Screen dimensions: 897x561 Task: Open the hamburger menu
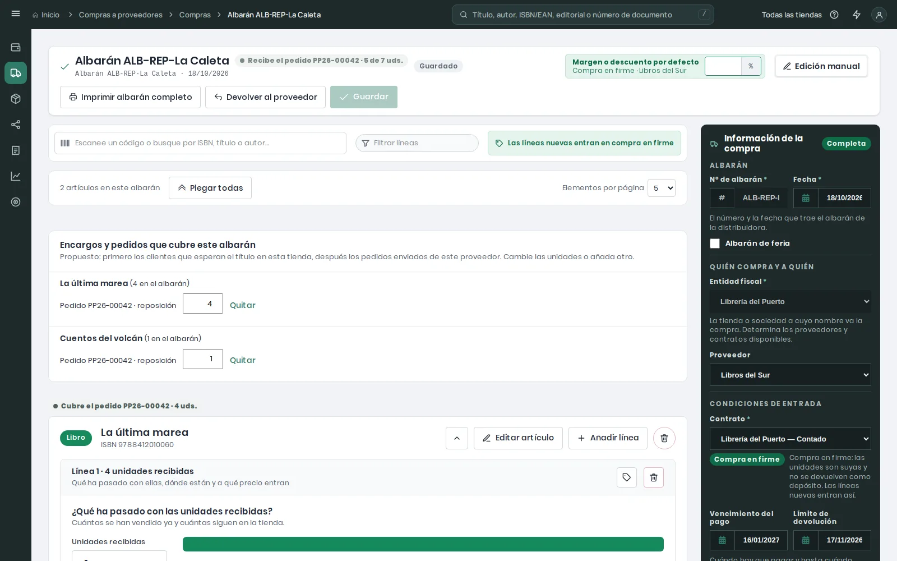(x=16, y=14)
